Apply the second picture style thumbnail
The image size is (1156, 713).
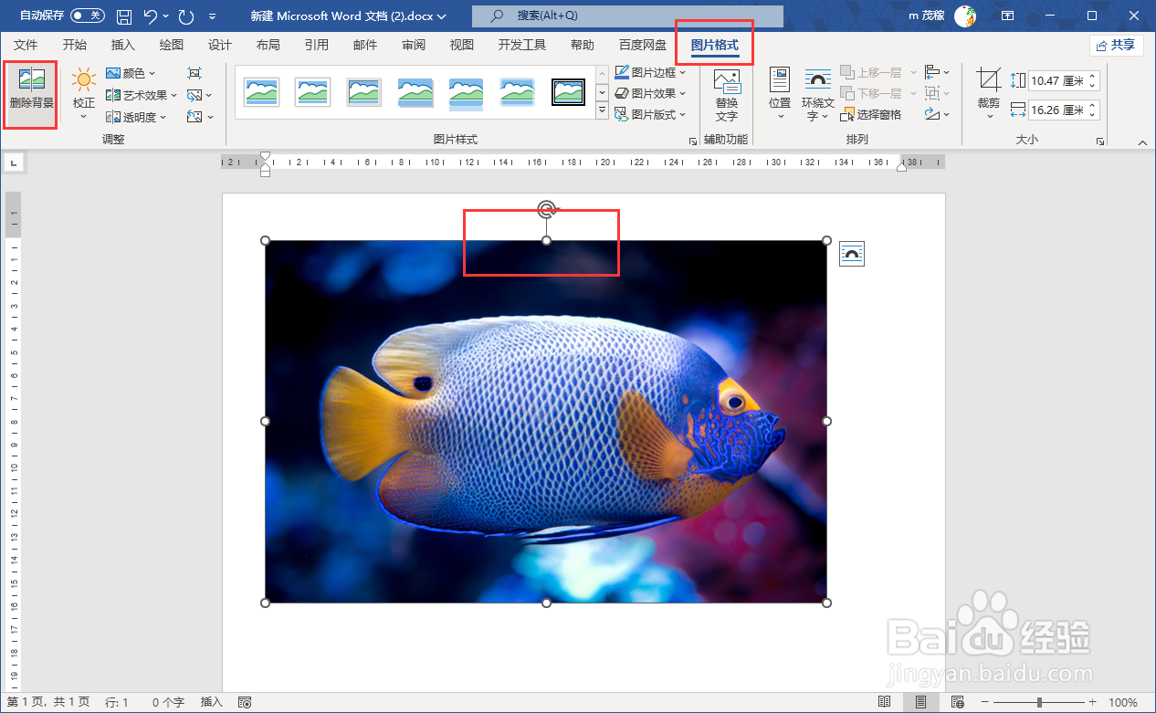[313, 91]
